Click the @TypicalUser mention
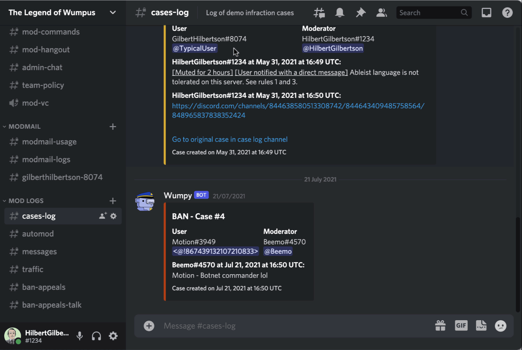 (195, 49)
